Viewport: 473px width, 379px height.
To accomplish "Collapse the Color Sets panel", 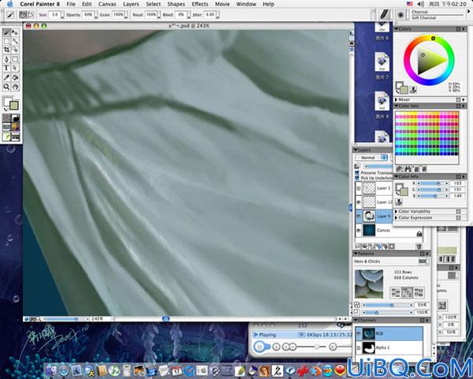I will pos(397,106).
